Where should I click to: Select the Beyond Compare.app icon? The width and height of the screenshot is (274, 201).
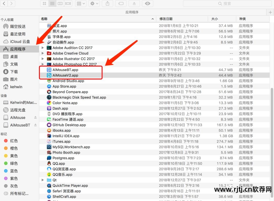pos(49,92)
